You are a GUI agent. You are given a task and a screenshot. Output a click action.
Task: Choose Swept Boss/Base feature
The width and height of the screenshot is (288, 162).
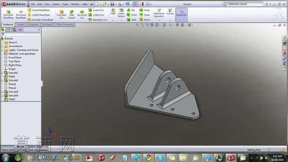[39, 10]
